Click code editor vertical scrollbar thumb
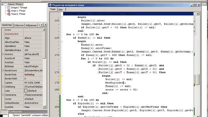 tap(198, 79)
